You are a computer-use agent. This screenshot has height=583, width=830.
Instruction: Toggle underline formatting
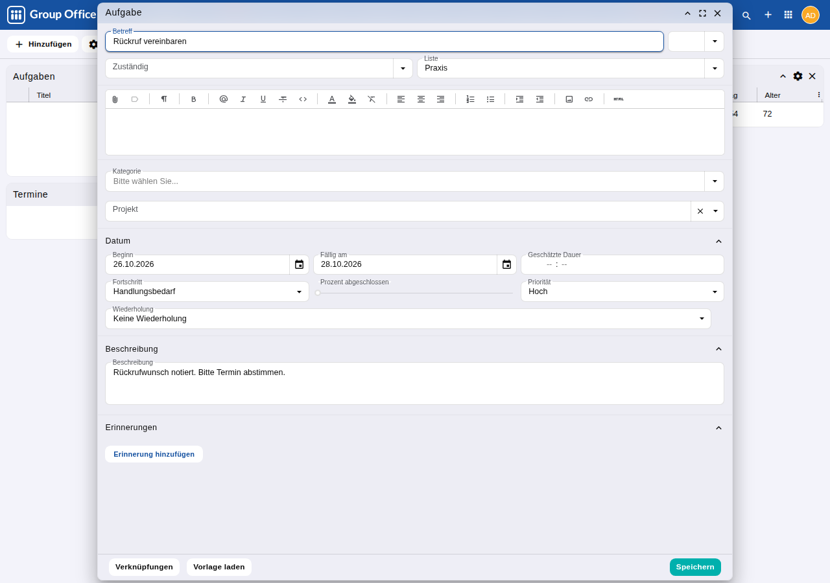263,99
